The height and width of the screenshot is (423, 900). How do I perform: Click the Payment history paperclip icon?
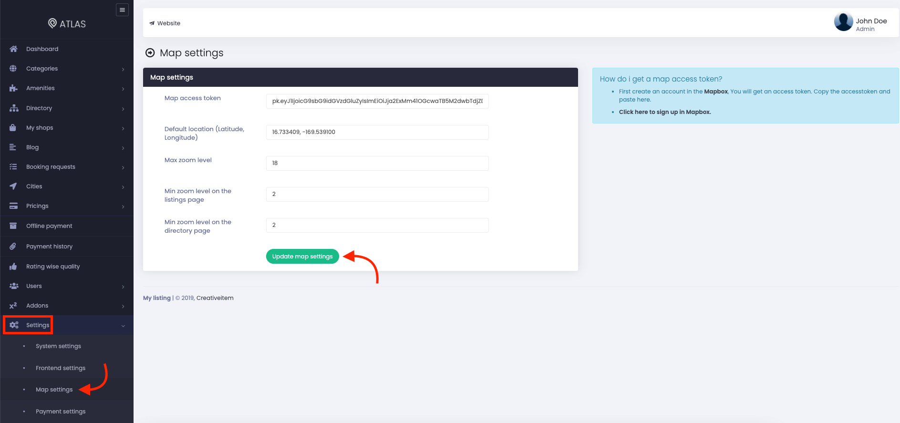(13, 247)
